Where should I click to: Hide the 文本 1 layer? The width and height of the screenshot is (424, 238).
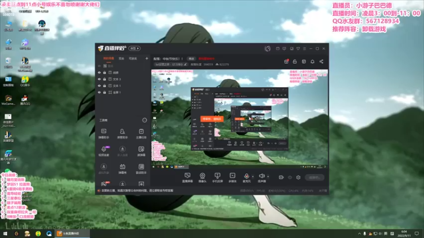click(99, 86)
